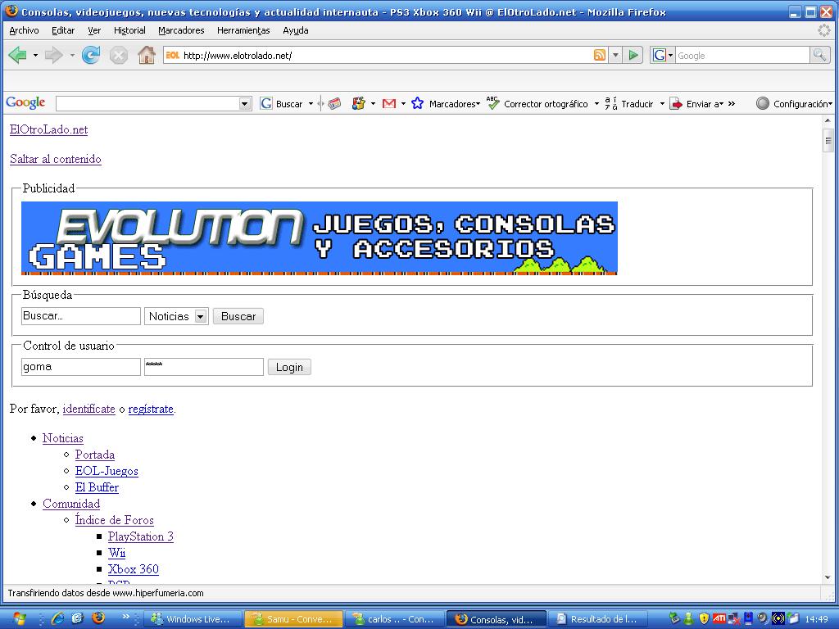This screenshot has width=839, height=629.
Task: Launch Internet Explorer from quick launch
Action: point(57,619)
